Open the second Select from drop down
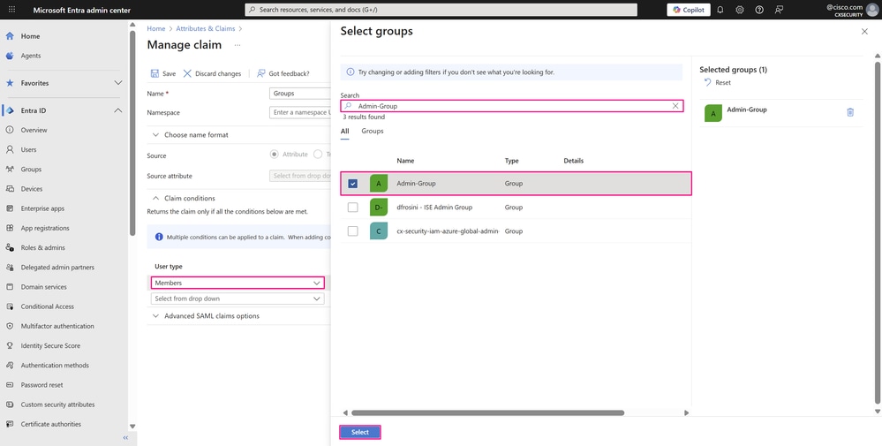The height and width of the screenshot is (446, 882). click(x=238, y=299)
